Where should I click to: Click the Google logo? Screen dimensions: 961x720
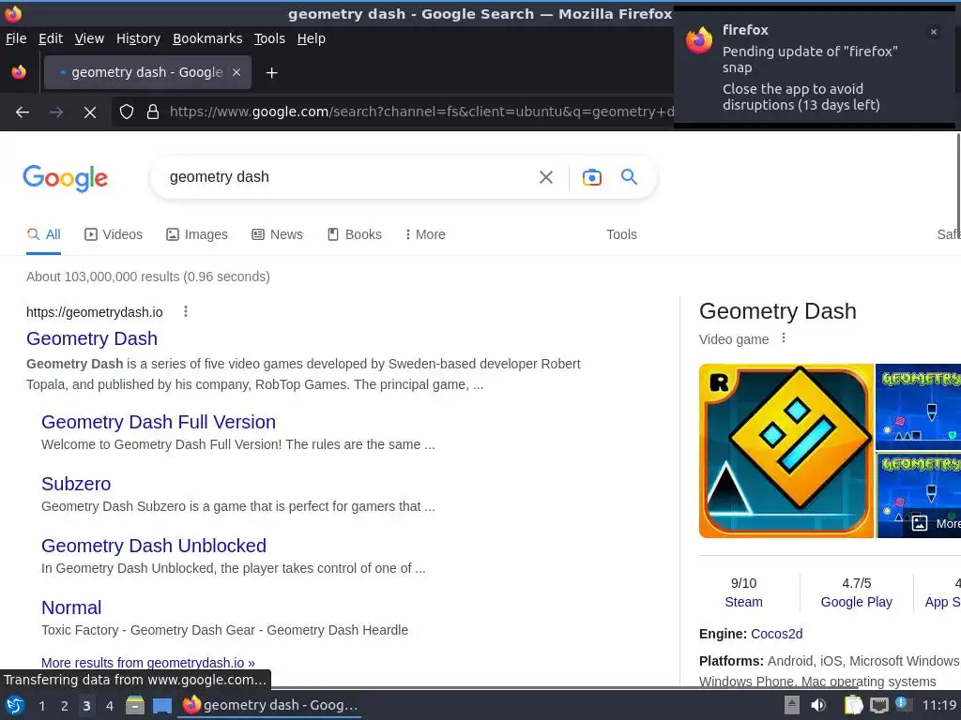tap(65, 178)
